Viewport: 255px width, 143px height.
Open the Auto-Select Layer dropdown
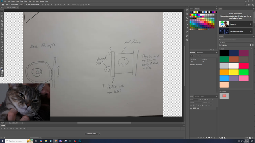point(22,4)
